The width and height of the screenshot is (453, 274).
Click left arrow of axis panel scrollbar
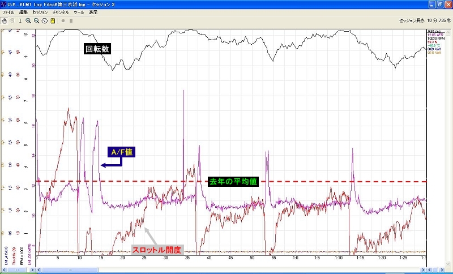pos(4,270)
